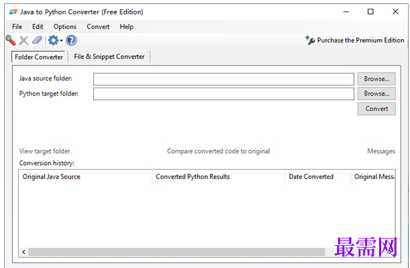Open the Options menu
This screenshot has width=410, height=268.
65,27
